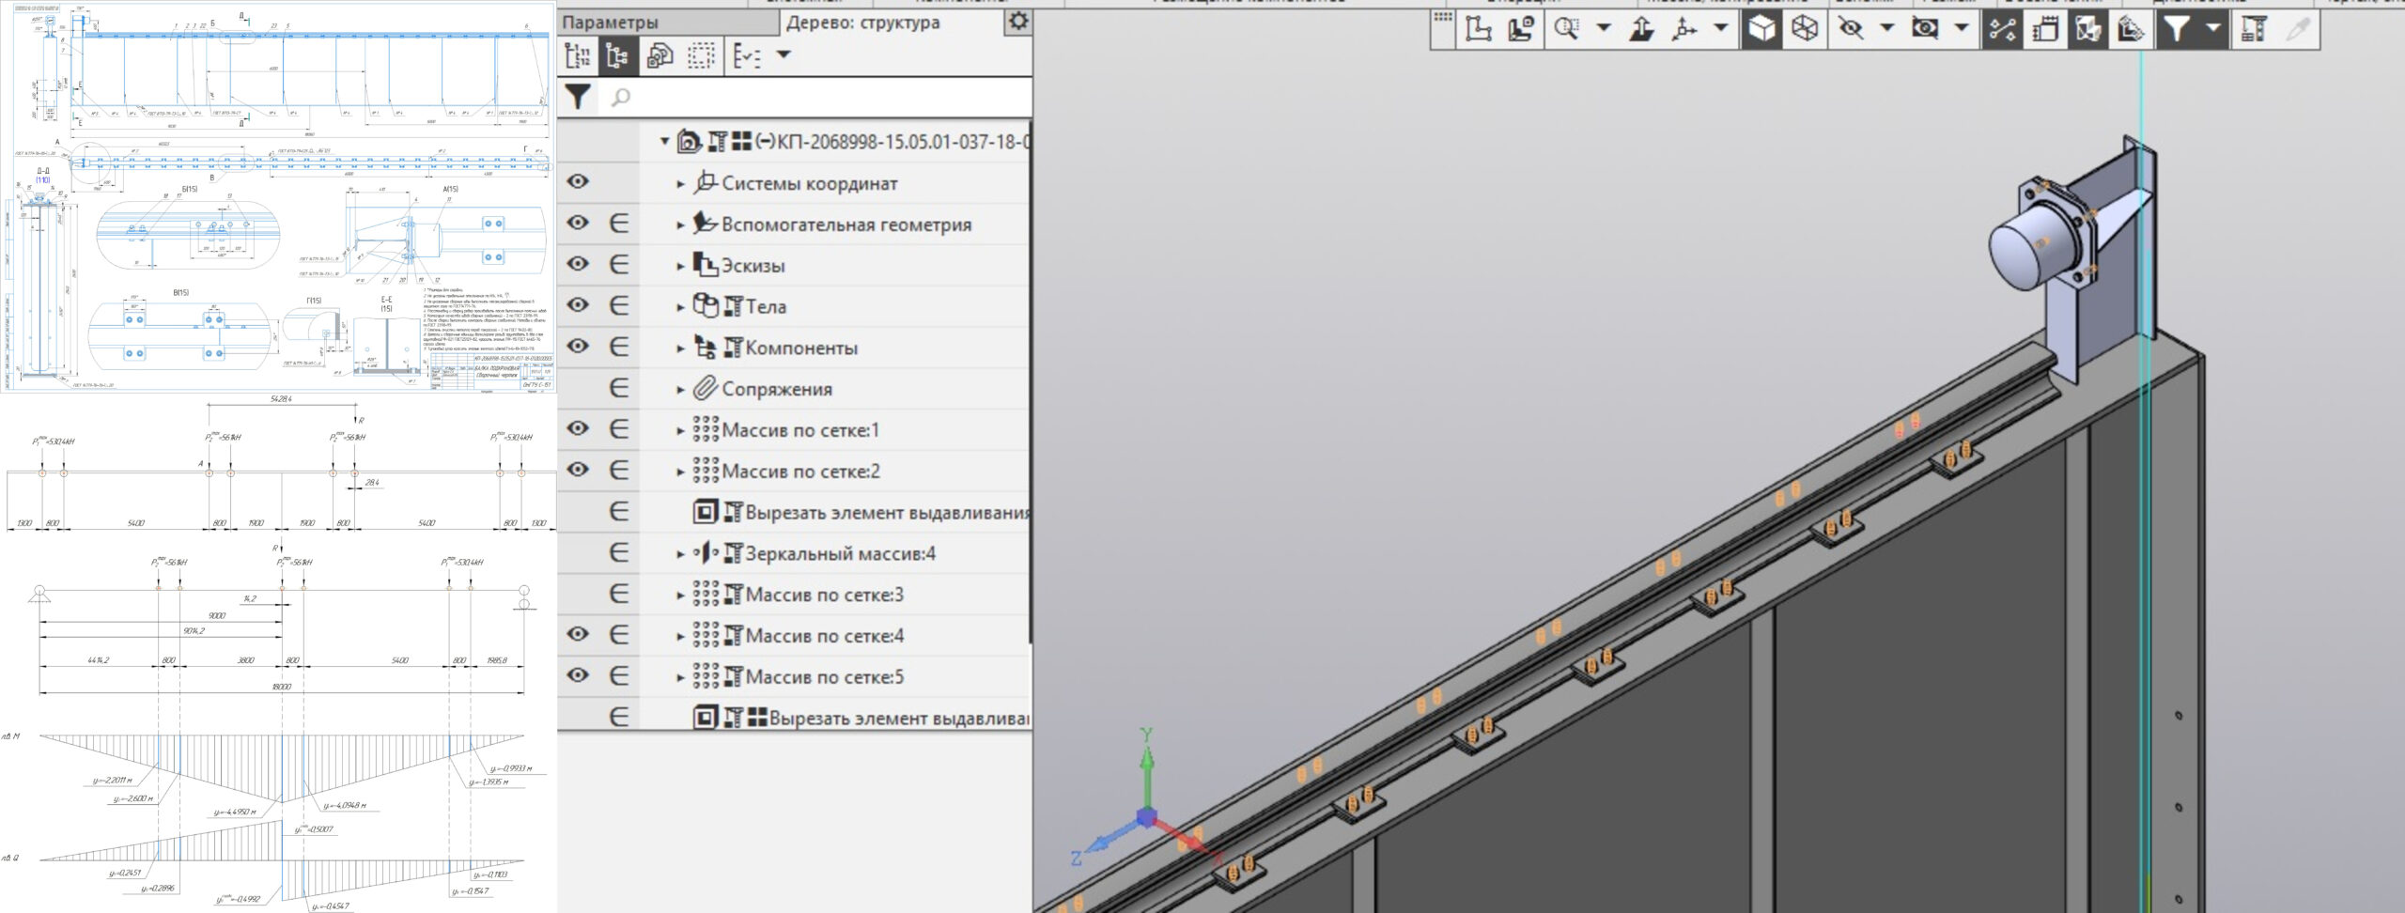The image size is (2405, 913).
Task: Expand the Тела node
Action: point(681,308)
